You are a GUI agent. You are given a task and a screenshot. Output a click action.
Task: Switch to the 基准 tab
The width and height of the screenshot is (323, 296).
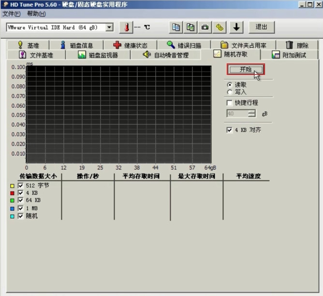coord(28,45)
